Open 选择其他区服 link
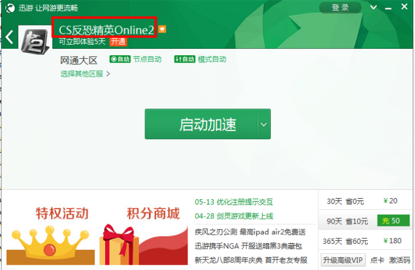Screen dimensions: 415x270 click(x=82, y=74)
